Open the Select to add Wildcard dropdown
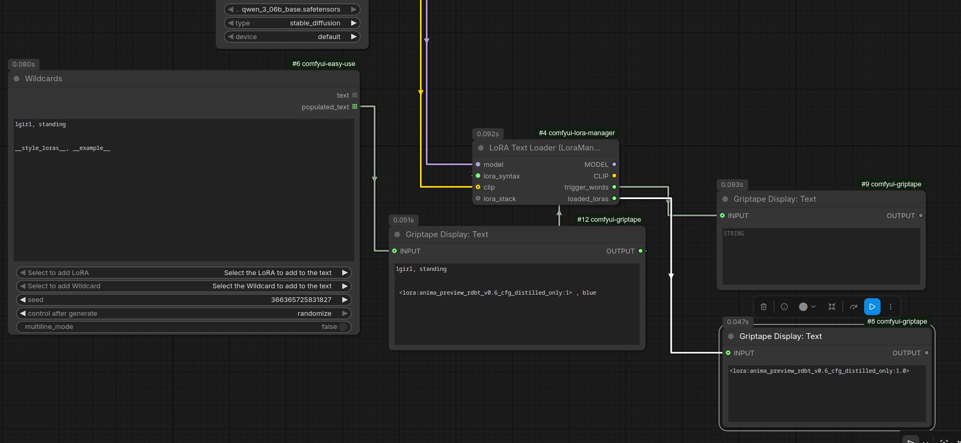This screenshot has width=961, height=443. click(x=184, y=286)
